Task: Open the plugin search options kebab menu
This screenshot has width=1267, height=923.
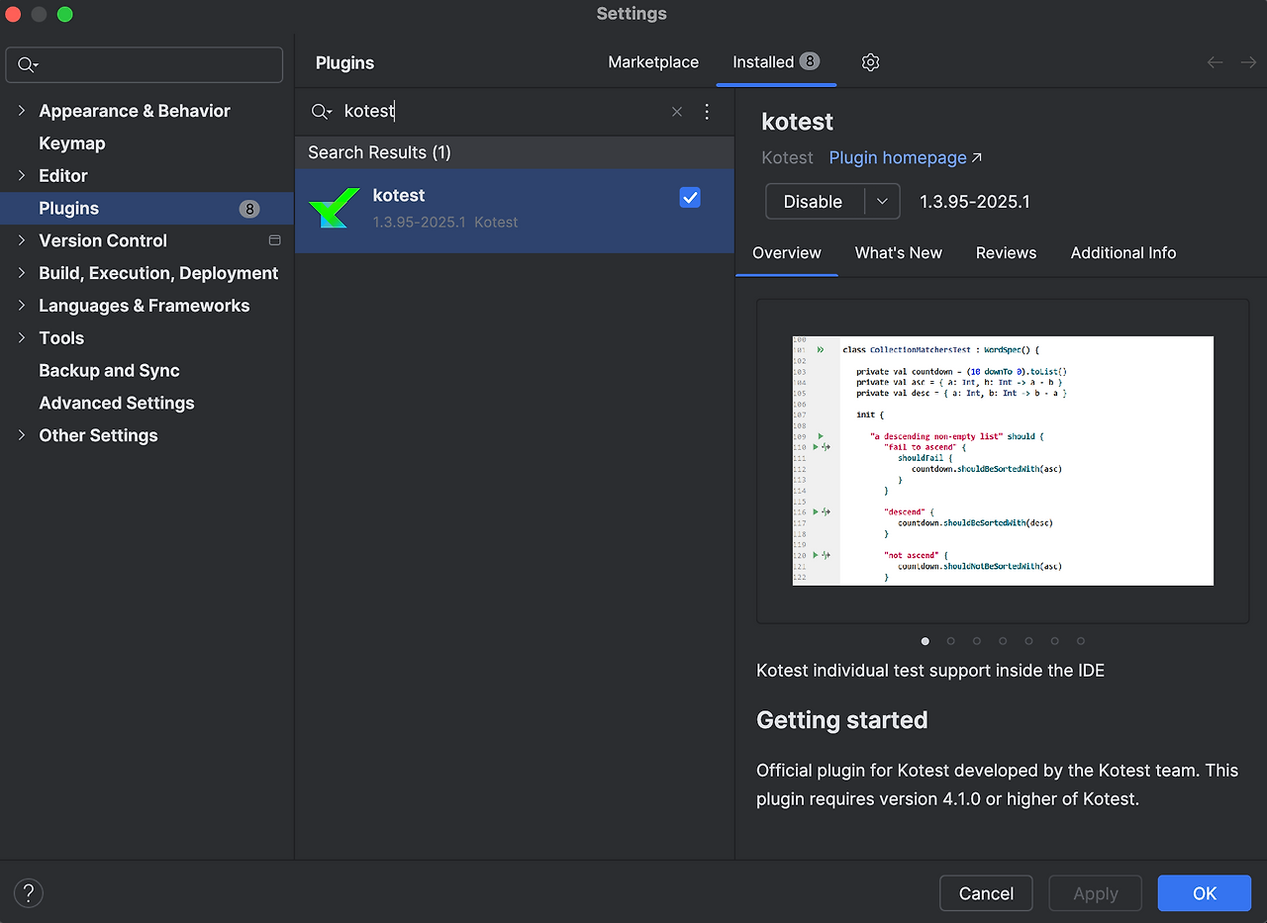Action: coord(707,112)
